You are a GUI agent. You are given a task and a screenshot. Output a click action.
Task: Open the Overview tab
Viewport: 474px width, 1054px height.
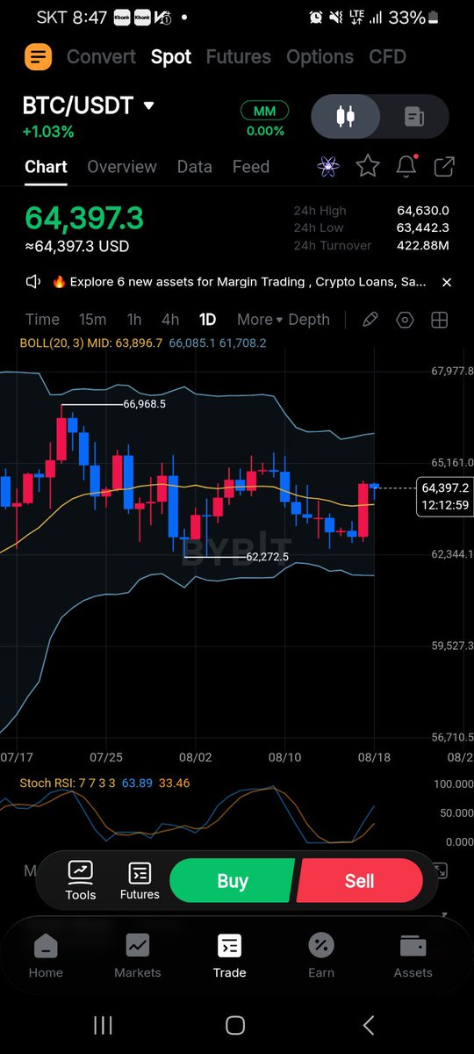tap(122, 167)
